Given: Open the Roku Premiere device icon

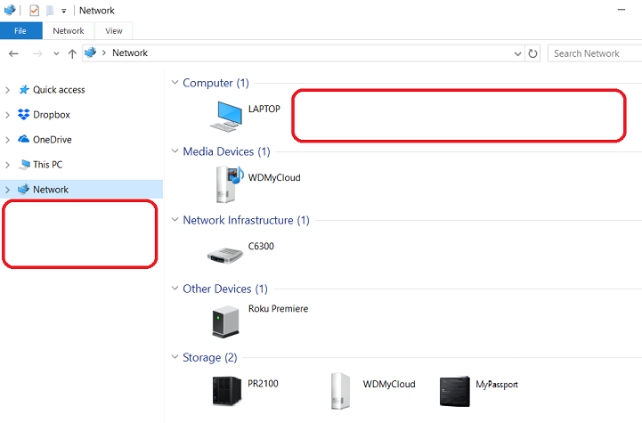Looking at the screenshot, I should click(225, 321).
